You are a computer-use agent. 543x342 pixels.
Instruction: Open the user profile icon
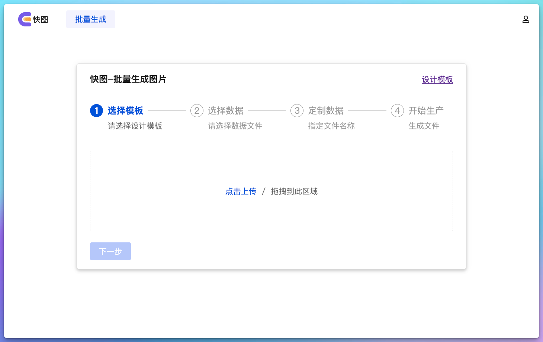(x=526, y=19)
